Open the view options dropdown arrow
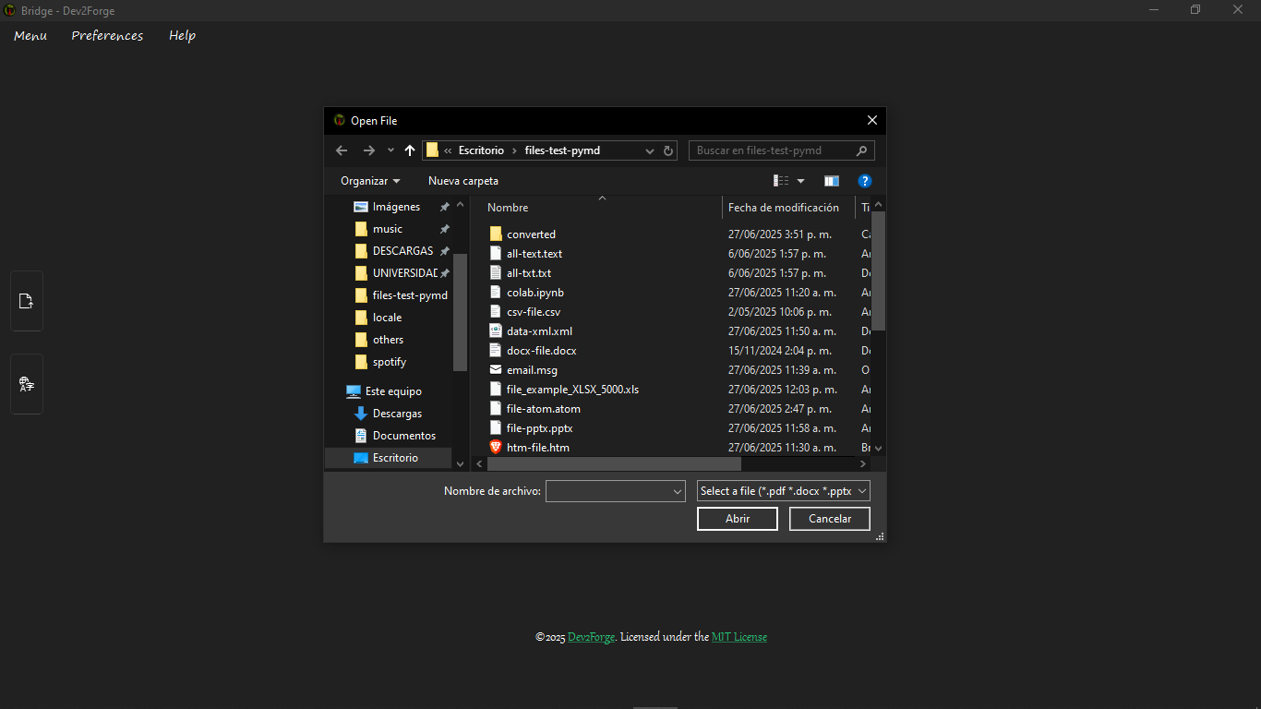The width and height of the screenshot is (1261, 709). click(800, 181)
